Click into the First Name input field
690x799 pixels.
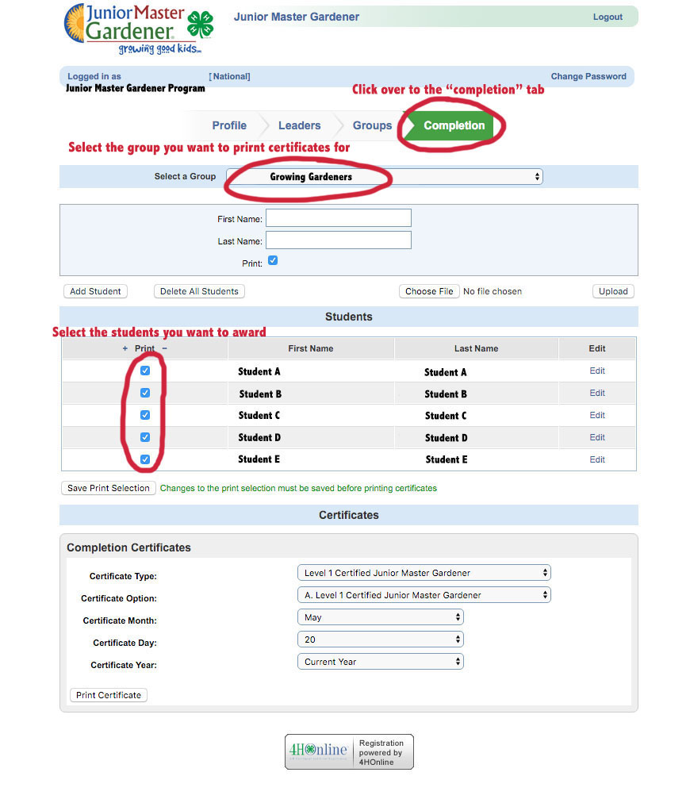339,218
